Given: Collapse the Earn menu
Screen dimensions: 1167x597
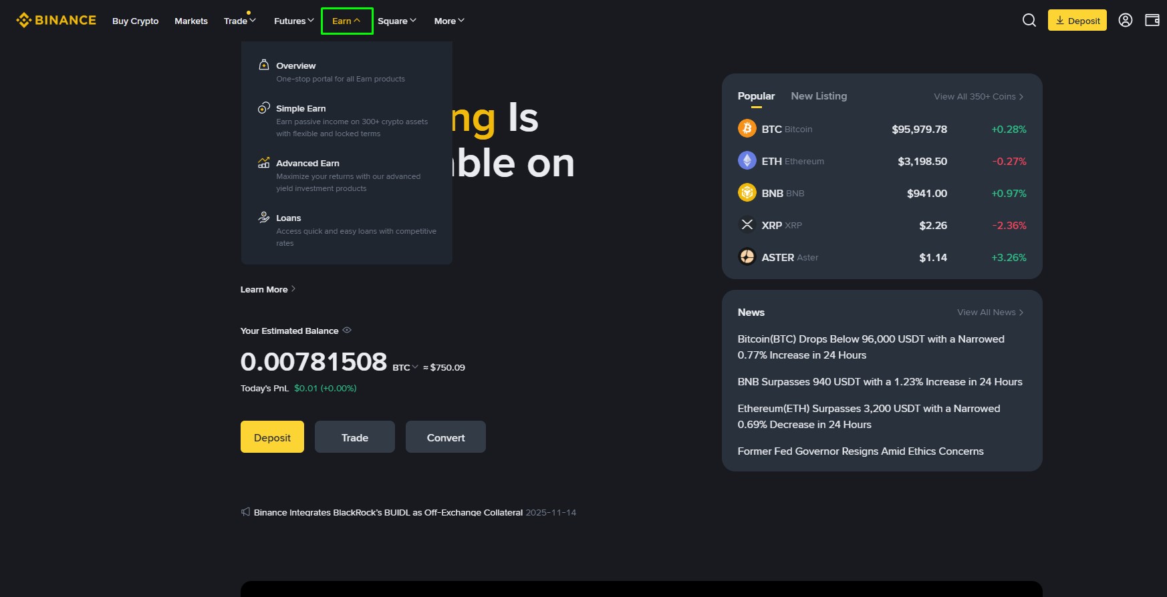Looking at the screenshot, I should pyautogui.click(x=347, y=21).
